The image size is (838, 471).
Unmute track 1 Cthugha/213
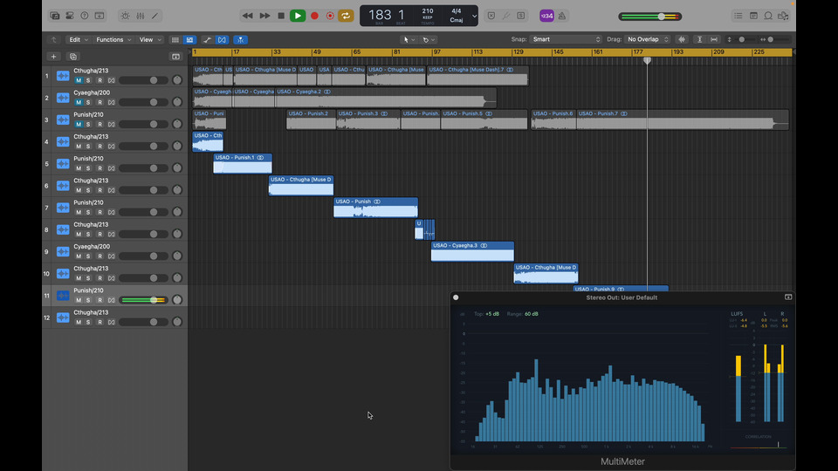[x=78, y=80]
